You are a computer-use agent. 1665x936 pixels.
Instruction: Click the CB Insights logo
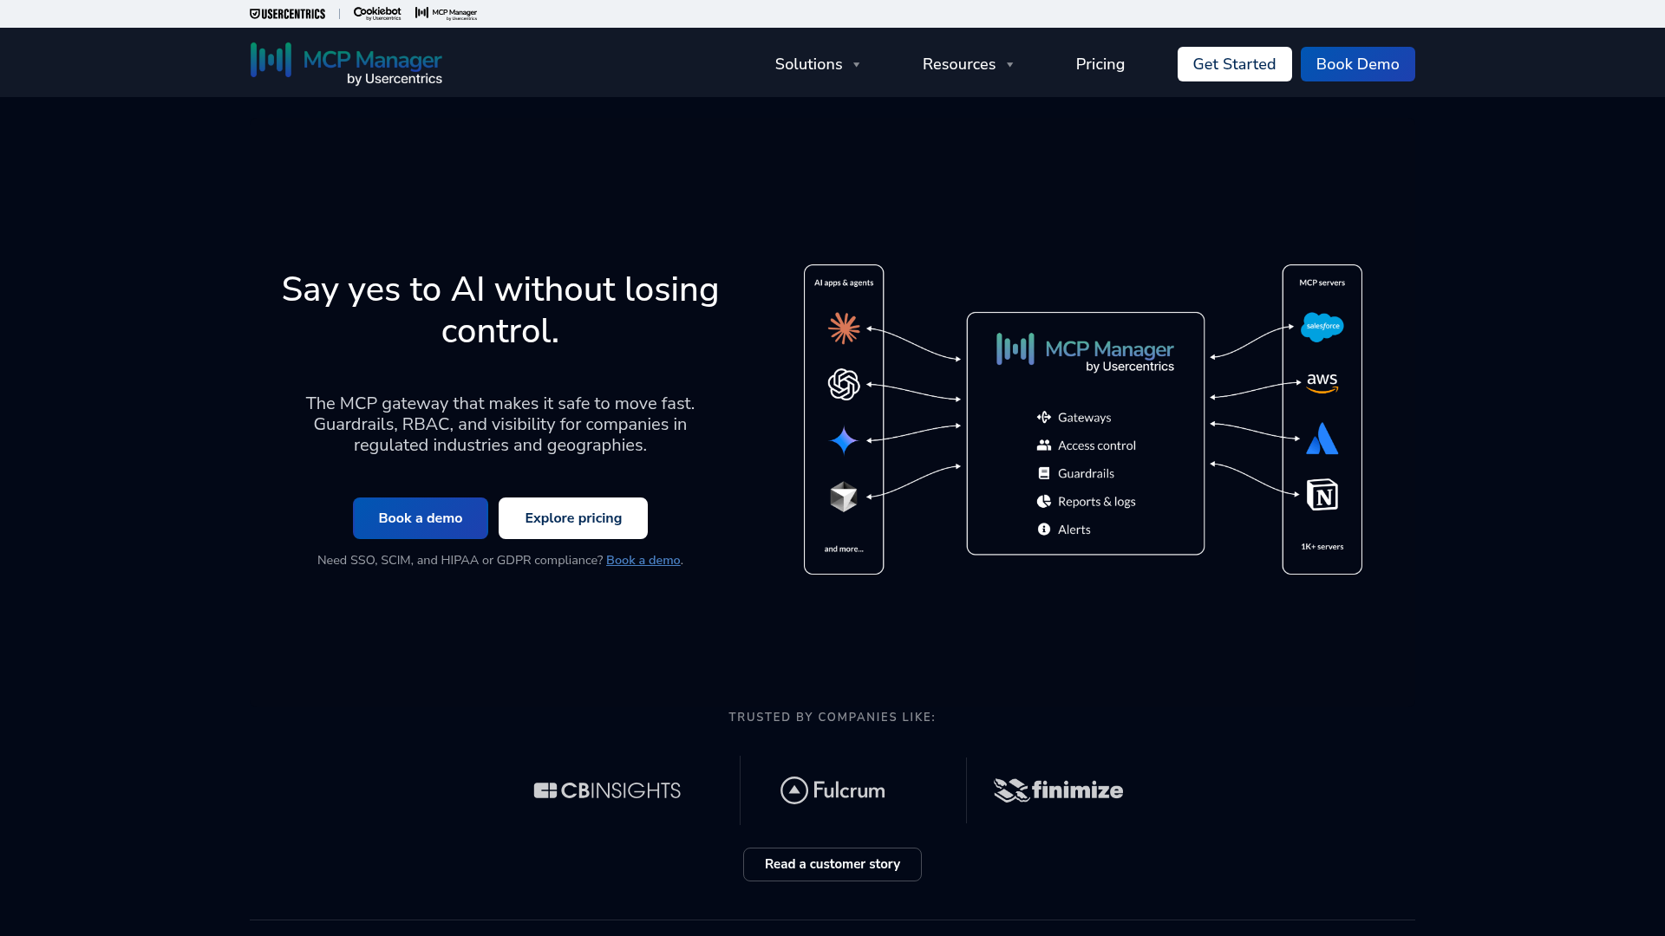tap(607, 790)
